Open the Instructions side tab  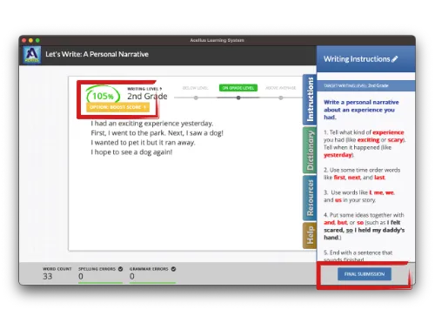(x=310, y=99)
